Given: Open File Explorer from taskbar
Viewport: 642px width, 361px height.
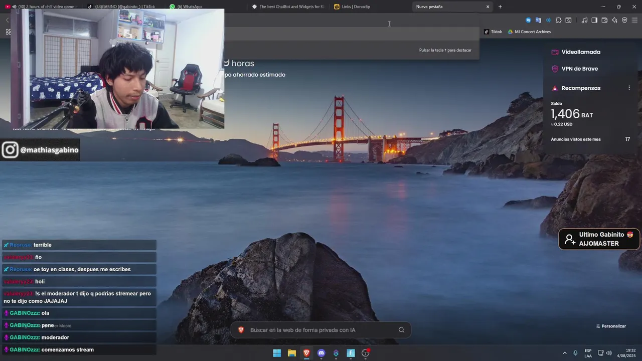Looking at the screenshot, I should [292, 353].
